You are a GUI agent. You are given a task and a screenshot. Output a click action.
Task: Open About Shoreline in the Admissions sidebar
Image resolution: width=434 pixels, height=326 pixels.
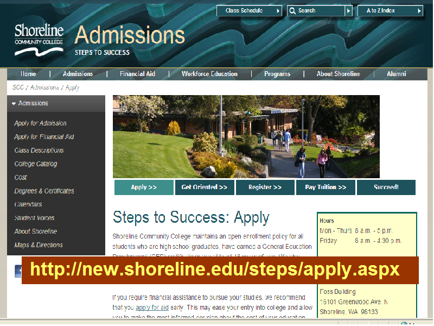tap(36, 231)
